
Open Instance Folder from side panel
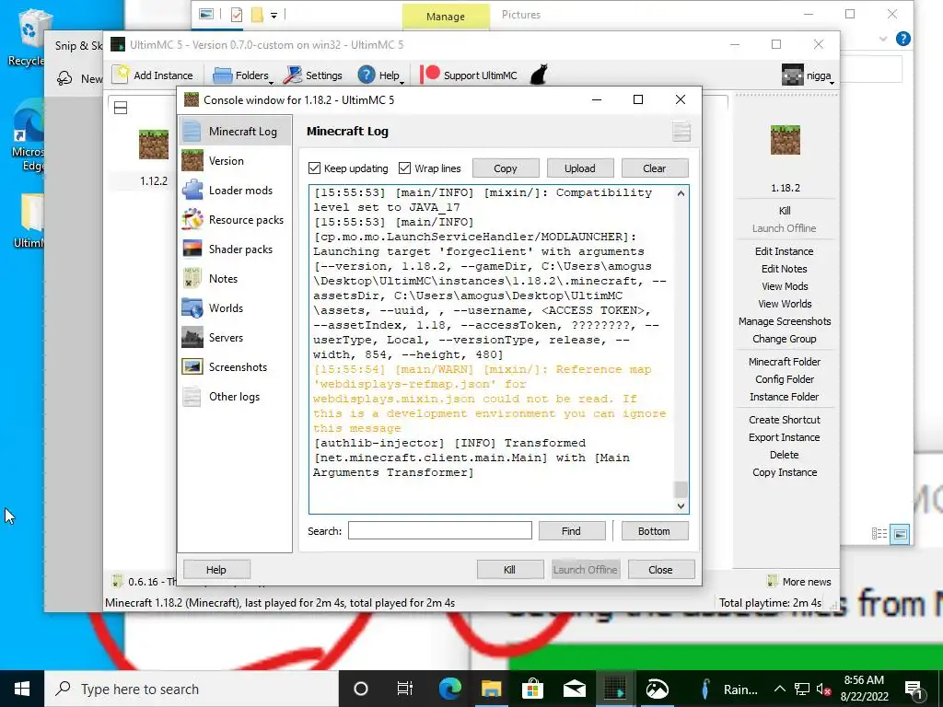pos(785,396)
